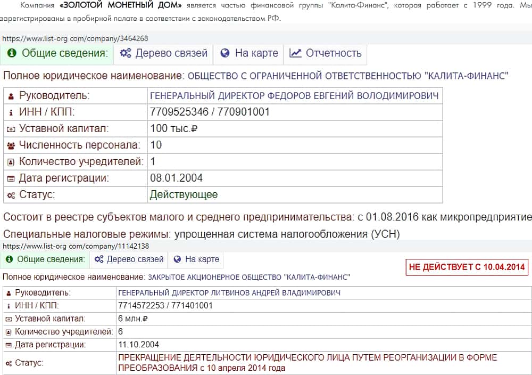The height and width of the screenshot is (375, 532).
Task: Click name 'ОБЩЕСТВО С ОГРАНИЧЕННОЙ ОТВЕТСТВЕННОСТЬЮ "КАЛИТА-ФИНАНС"'
Action: [x=348, y=76]
